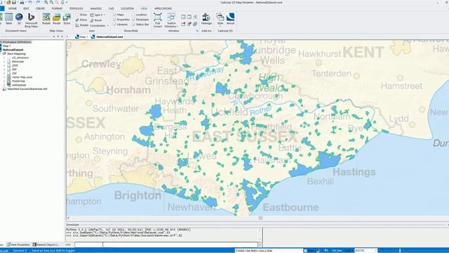Switch to the Map 1 document tab
The image size is (449, 253).
(x=81, y=37)
